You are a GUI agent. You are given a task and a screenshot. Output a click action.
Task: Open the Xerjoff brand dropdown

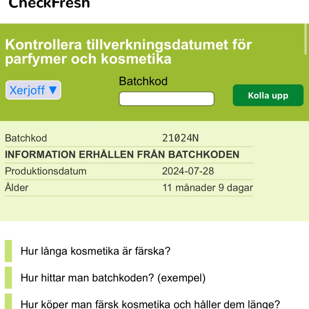(33, 90)
